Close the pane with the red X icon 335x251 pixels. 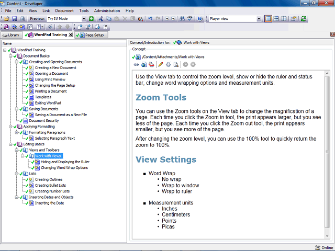click(x=332, y=34)
